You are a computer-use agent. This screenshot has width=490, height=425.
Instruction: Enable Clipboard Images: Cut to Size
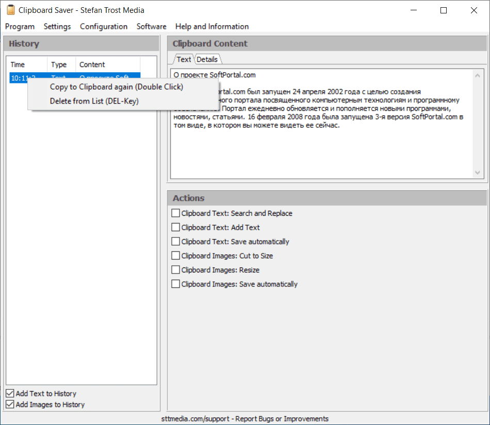[x=222, y=256]
